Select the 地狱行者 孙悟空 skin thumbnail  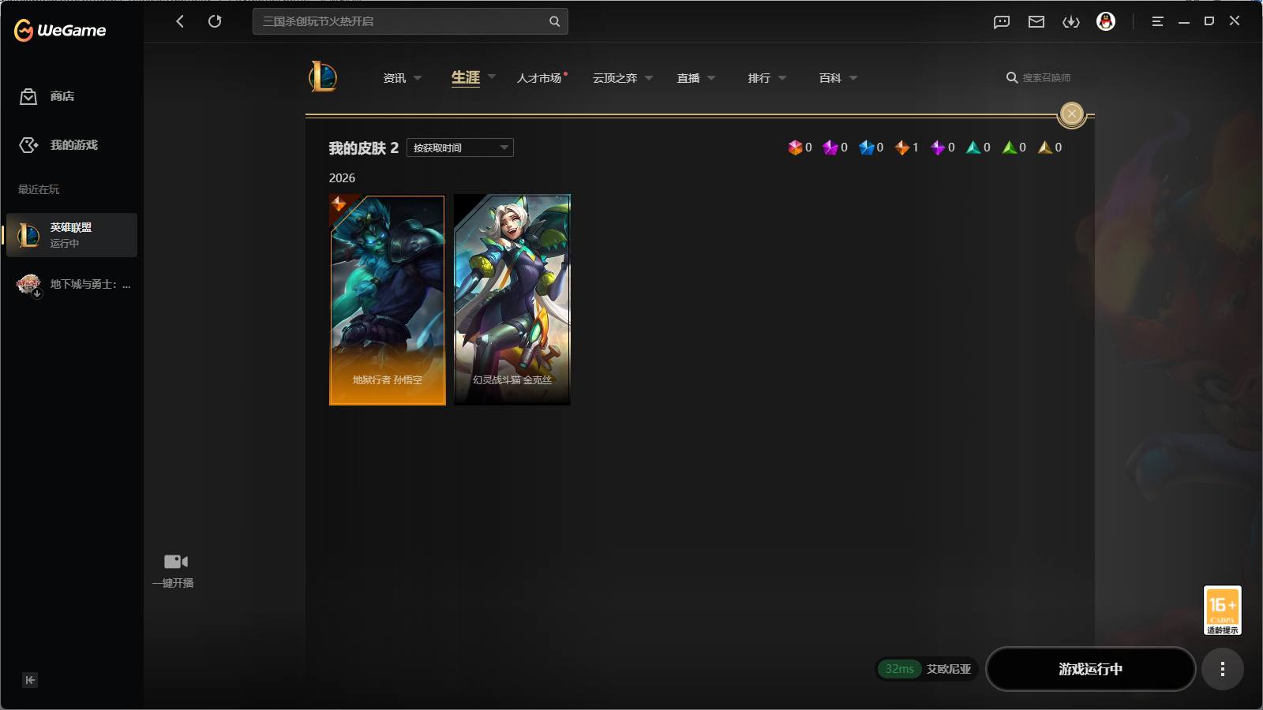pyautogui.click(x=388, y=300)
